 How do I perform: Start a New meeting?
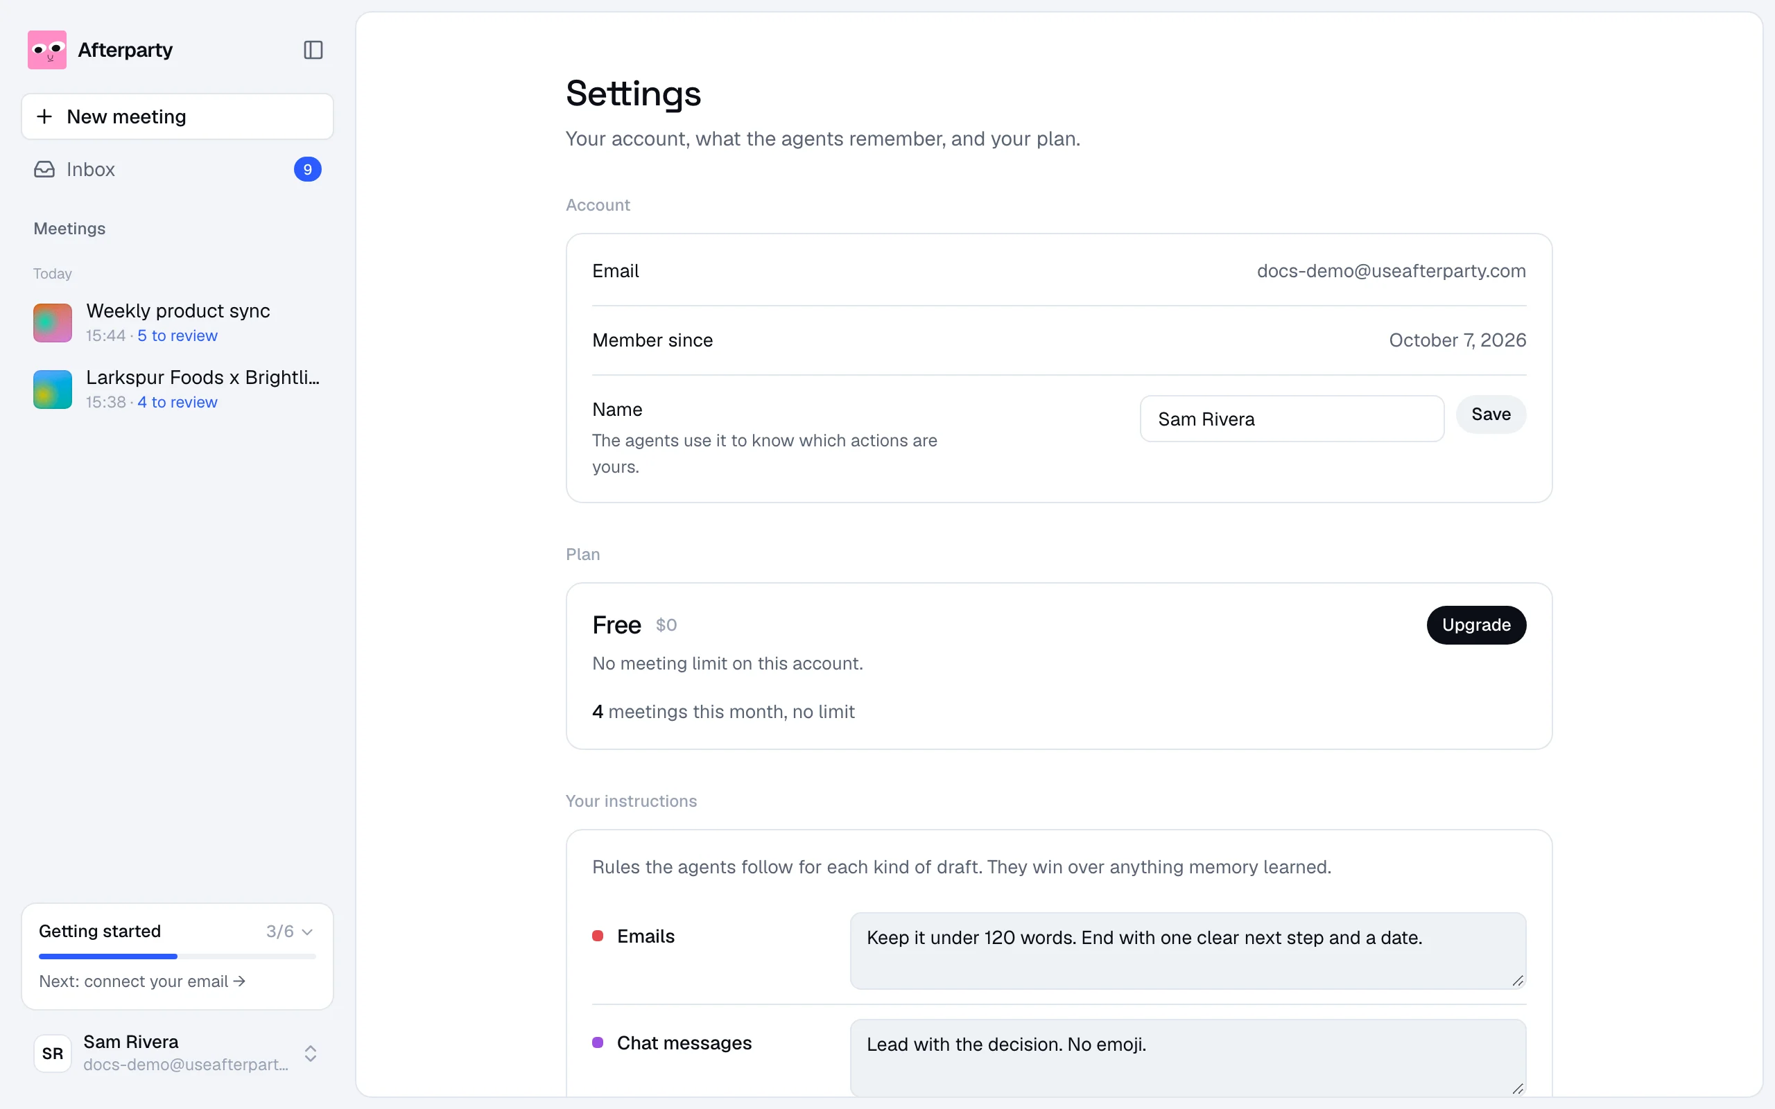[x=177, y=116]
